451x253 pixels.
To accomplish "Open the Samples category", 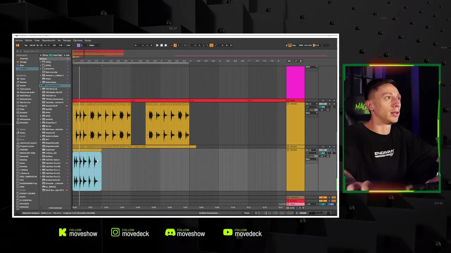I will point(23,112).
